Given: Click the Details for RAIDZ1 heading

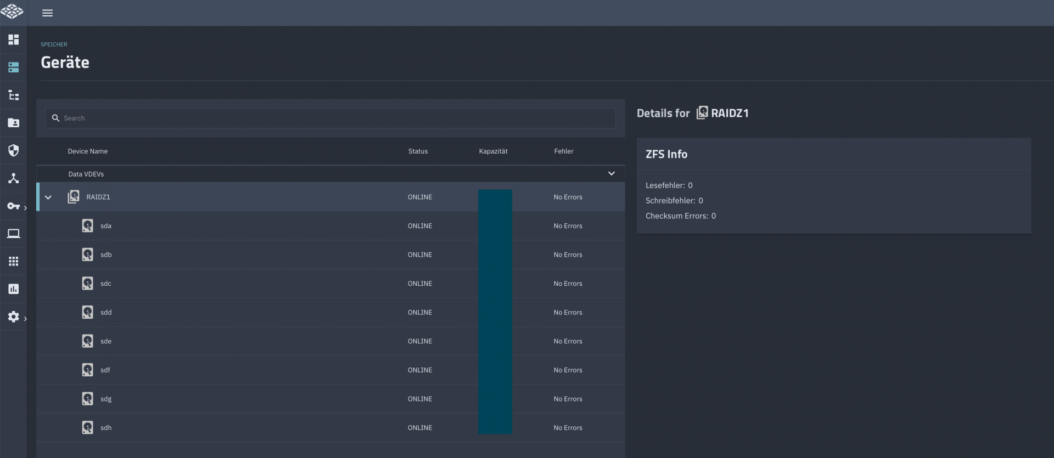Looking at the screenshot, I should point(693,113).
